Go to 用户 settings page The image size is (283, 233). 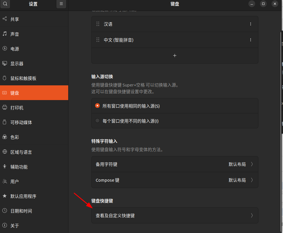pos(34,181)
